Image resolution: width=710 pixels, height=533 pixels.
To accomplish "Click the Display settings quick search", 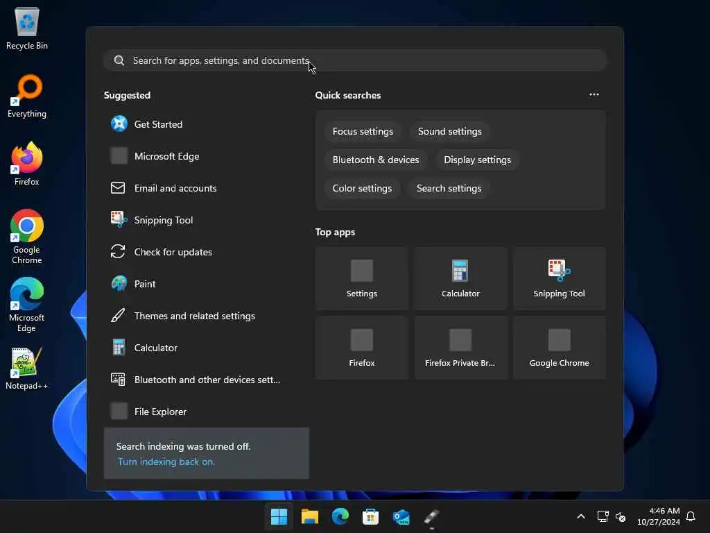I will pyautogui.click(x=477, y=160).
